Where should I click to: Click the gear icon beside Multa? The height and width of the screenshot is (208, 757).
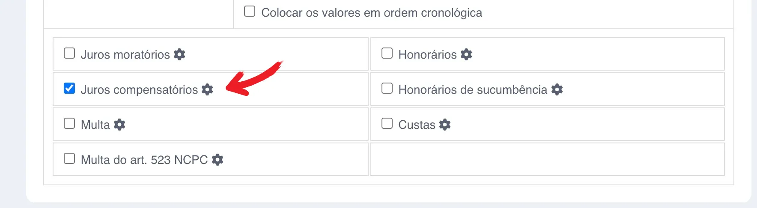click(x=119, y=125)
